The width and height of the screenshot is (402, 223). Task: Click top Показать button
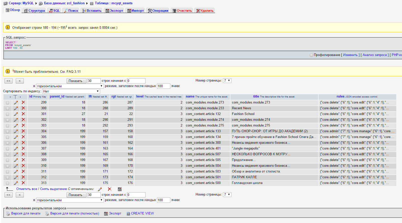pos(76,81)
